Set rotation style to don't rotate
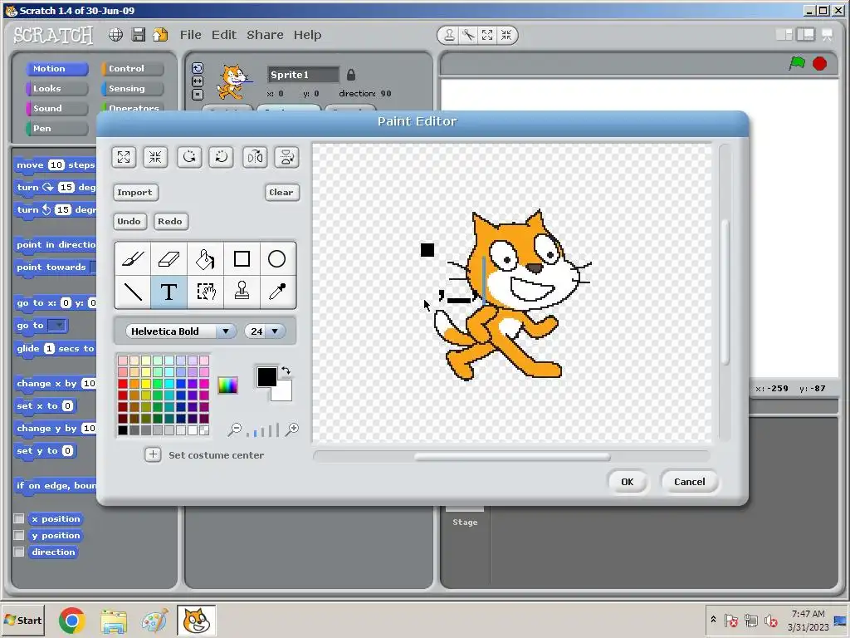850x638 pixels. pyautogui.click(x=198, y=95)
